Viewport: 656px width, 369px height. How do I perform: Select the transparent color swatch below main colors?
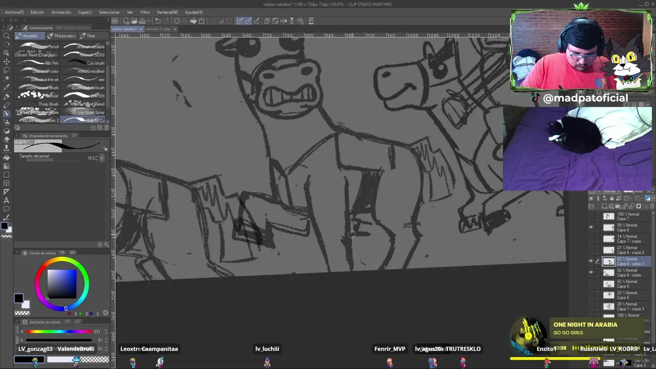pyautogui.click(x=22, y=313)
